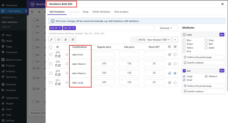Click image placeholder for variation 274

click(x=67, y=64)
